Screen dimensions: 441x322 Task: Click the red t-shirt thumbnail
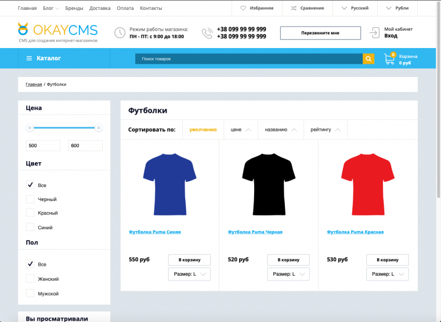pyautogui.click(x=367, y=184)
